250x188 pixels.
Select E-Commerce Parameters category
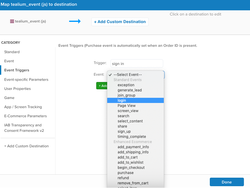[x=26, y=116]
